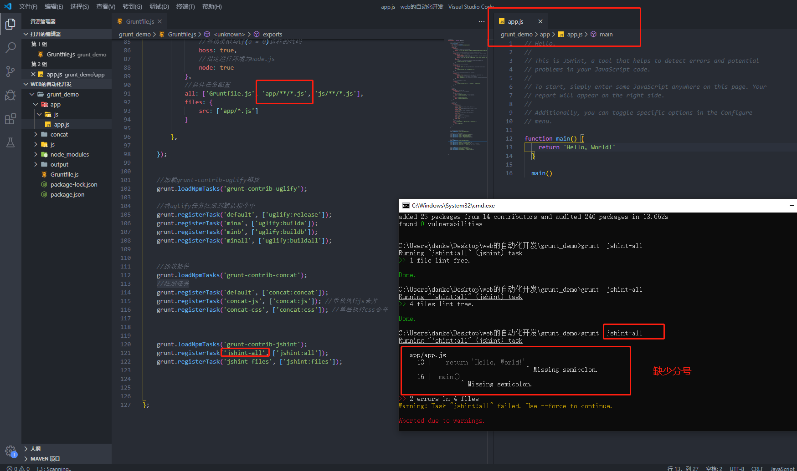The width and height of the screenshot is (797, 471).
Task: Expand the MAVEN 项目 panel
Action: tap(26, 459)
